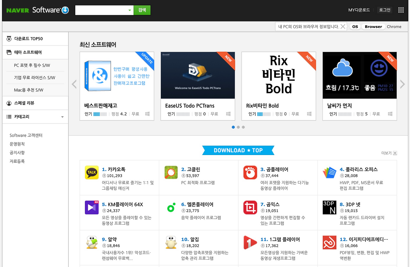Click the 스페셜 리뷰 sidebar icon
The height and width of the screenshot is (267, 410).
(x=9, y=103)
